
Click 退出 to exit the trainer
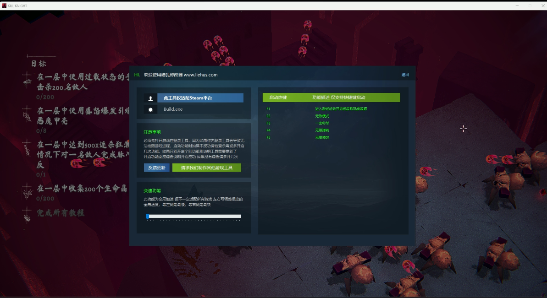tap(405, 75)
